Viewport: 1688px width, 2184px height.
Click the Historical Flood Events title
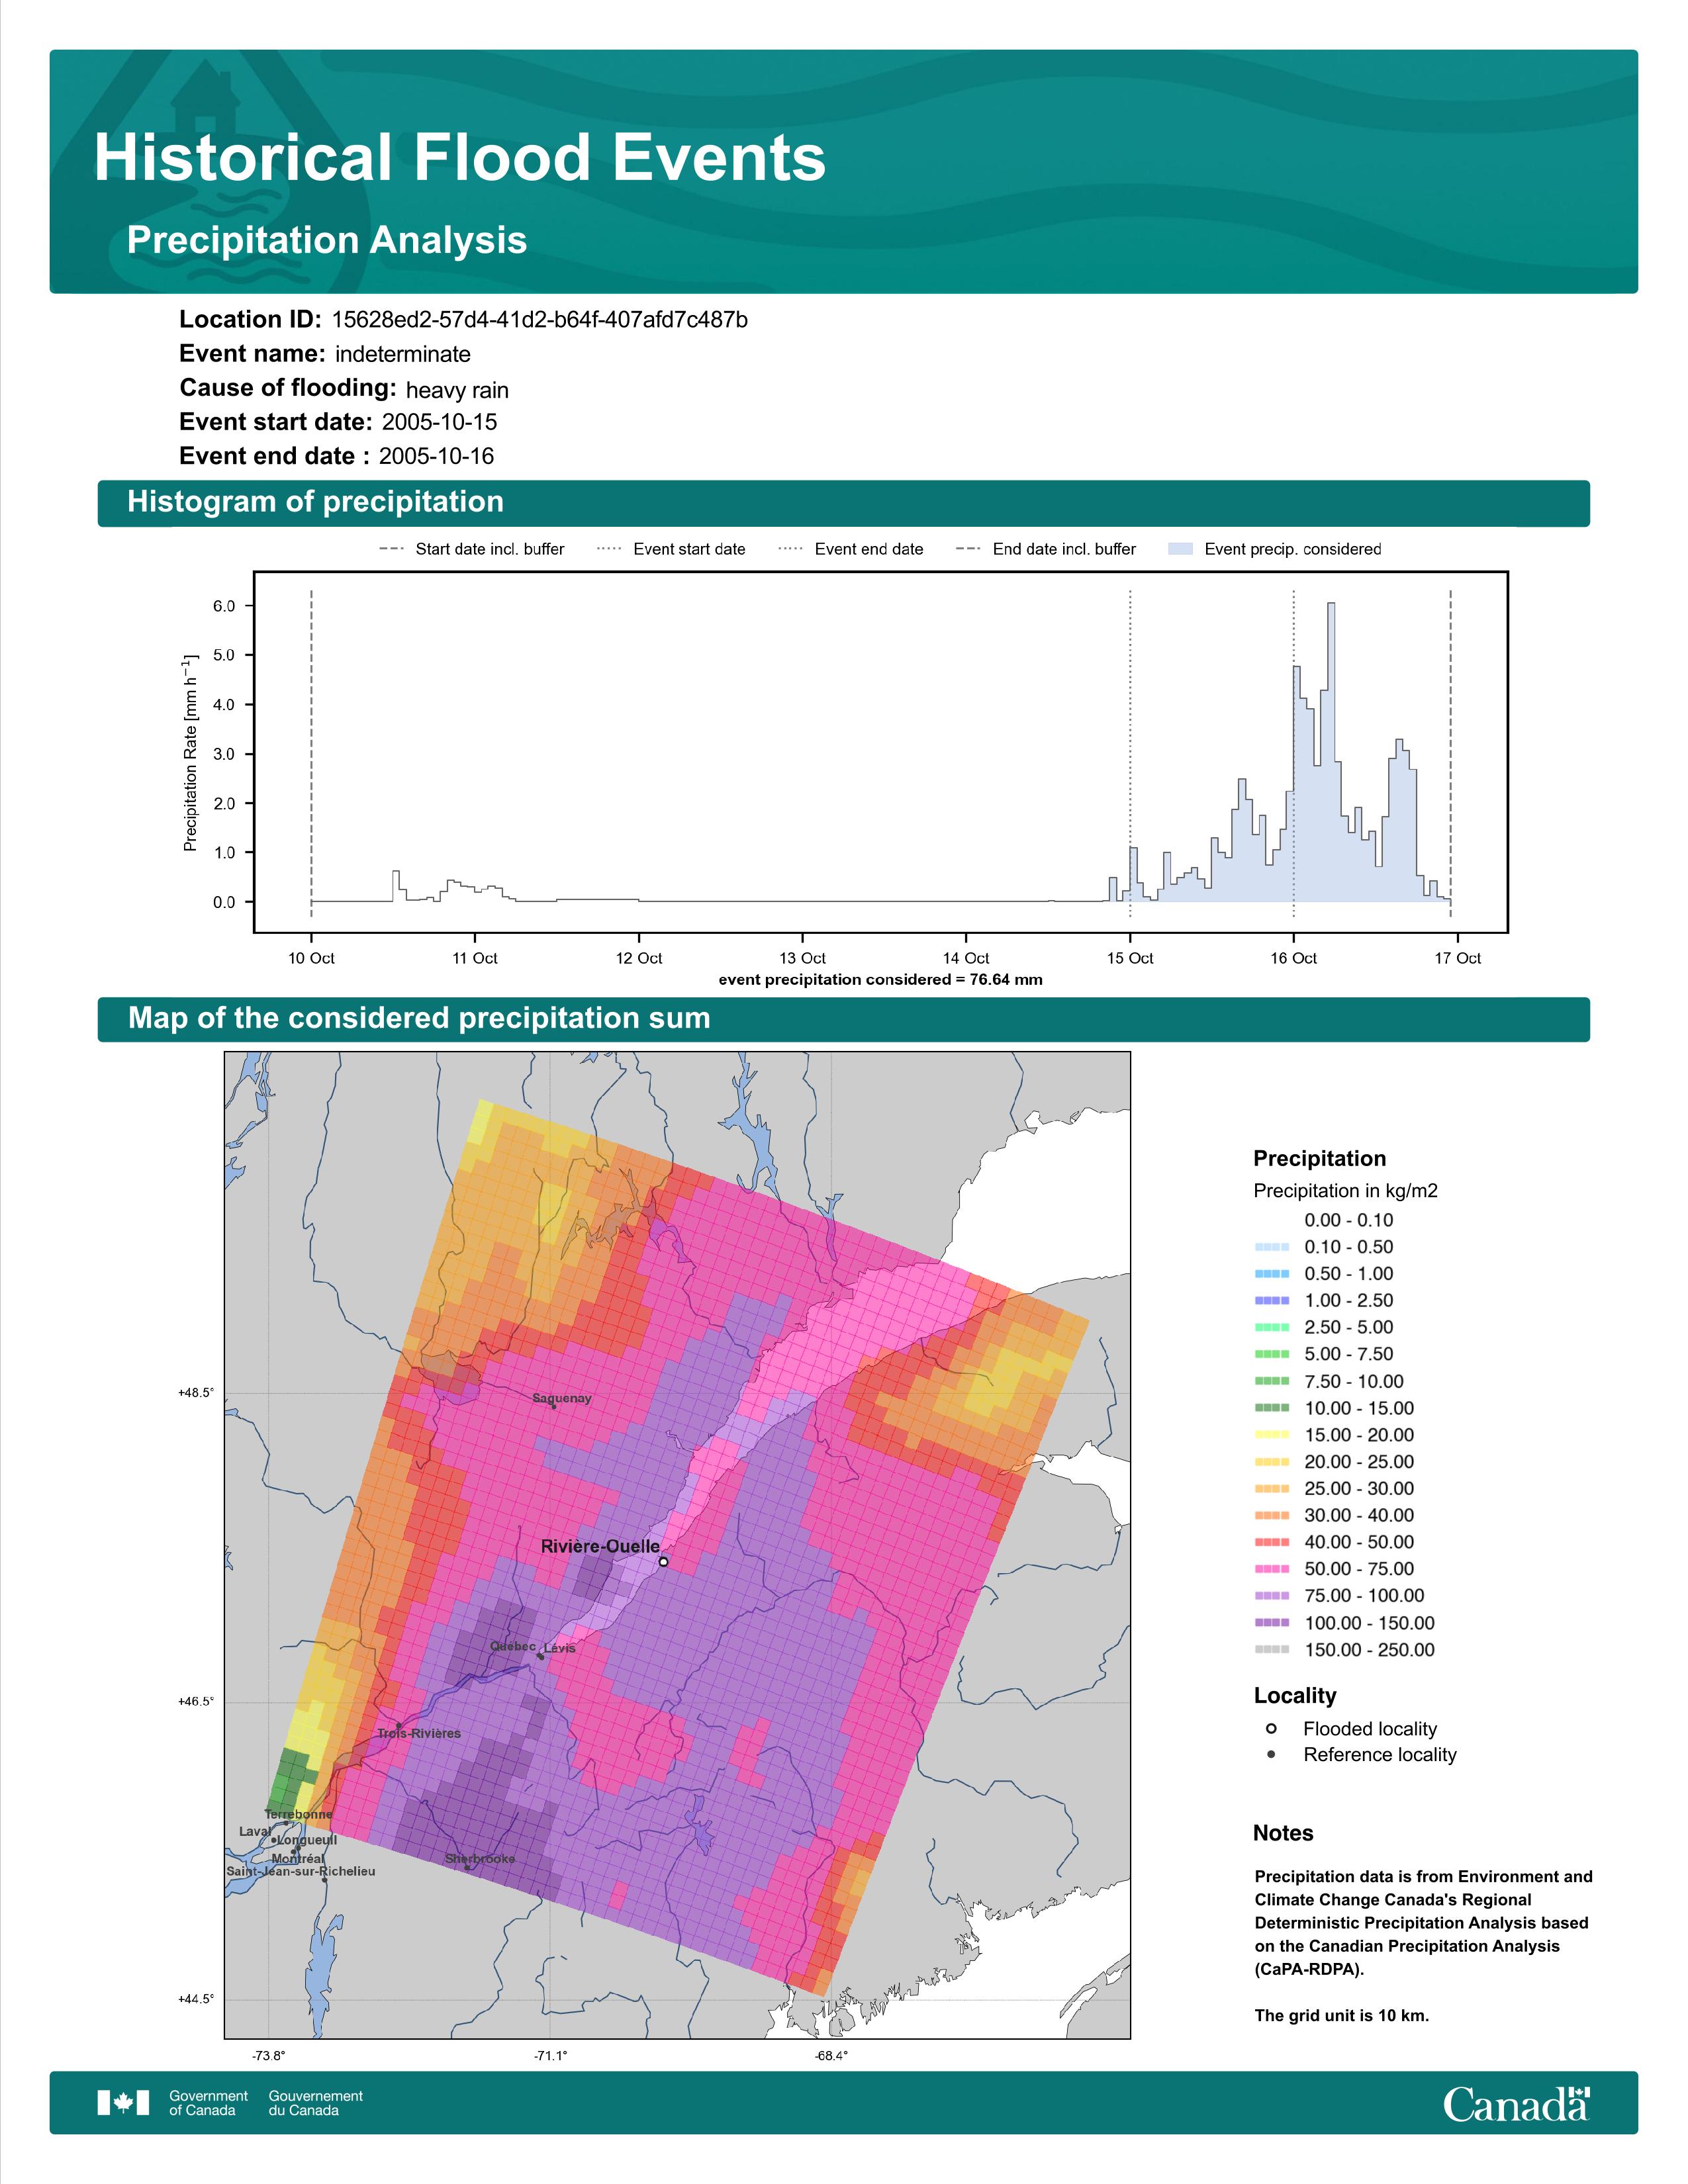[460, 158]
